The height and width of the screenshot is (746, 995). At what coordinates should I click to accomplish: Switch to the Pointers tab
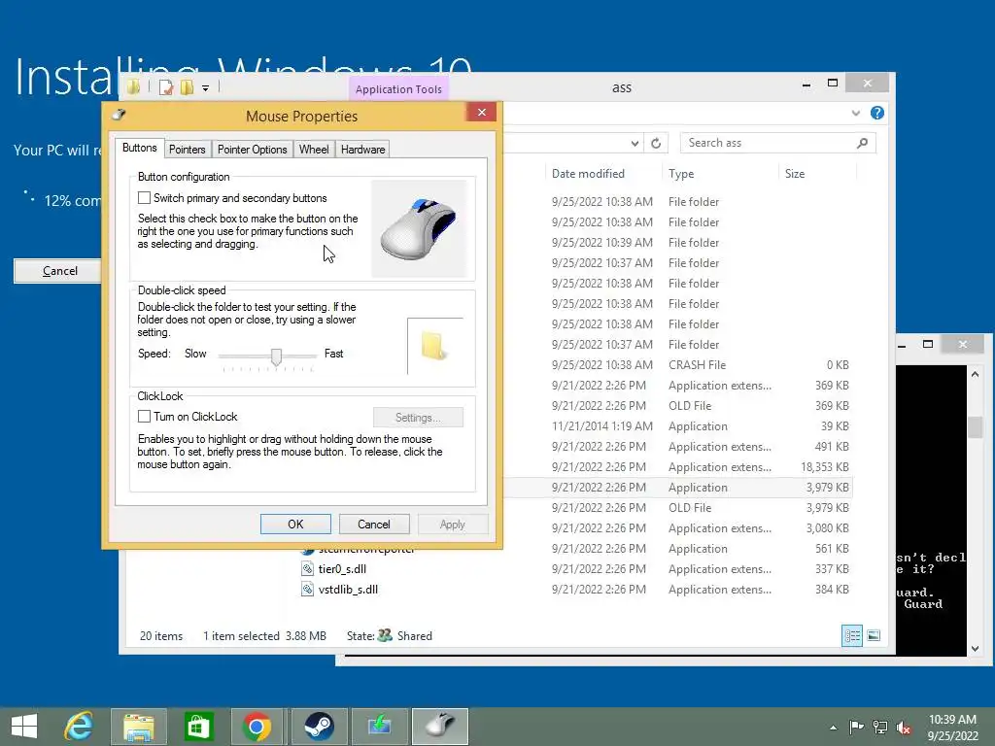(188, 149)
